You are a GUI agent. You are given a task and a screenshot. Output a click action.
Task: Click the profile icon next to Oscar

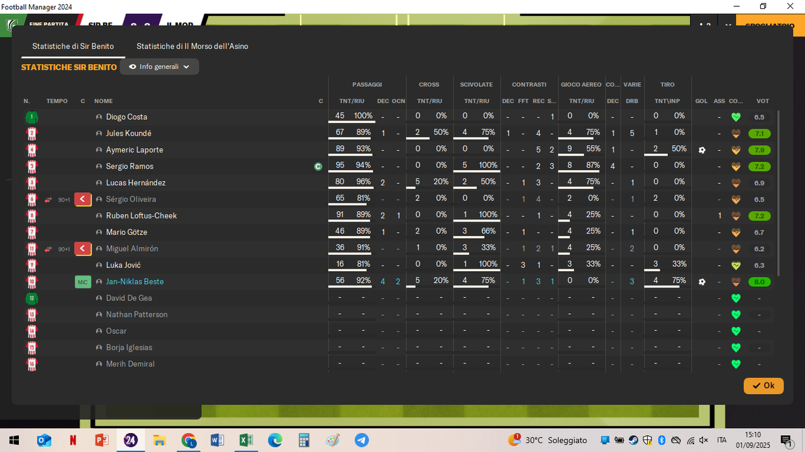tap(99, 331)
